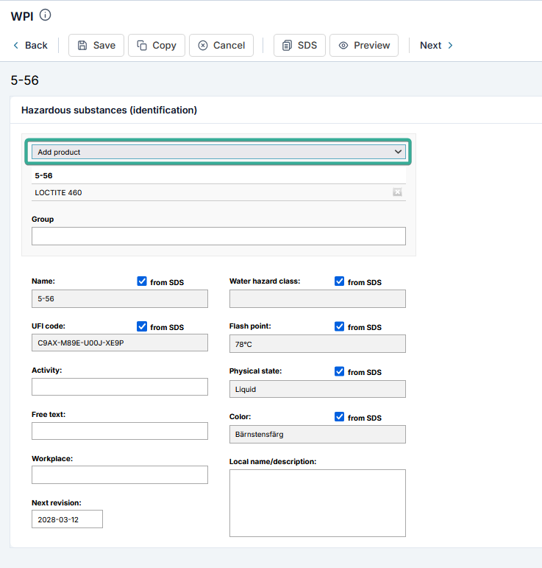Copy the current WPI
Viewport: 542px width, 568px height.
pos(157,45)
